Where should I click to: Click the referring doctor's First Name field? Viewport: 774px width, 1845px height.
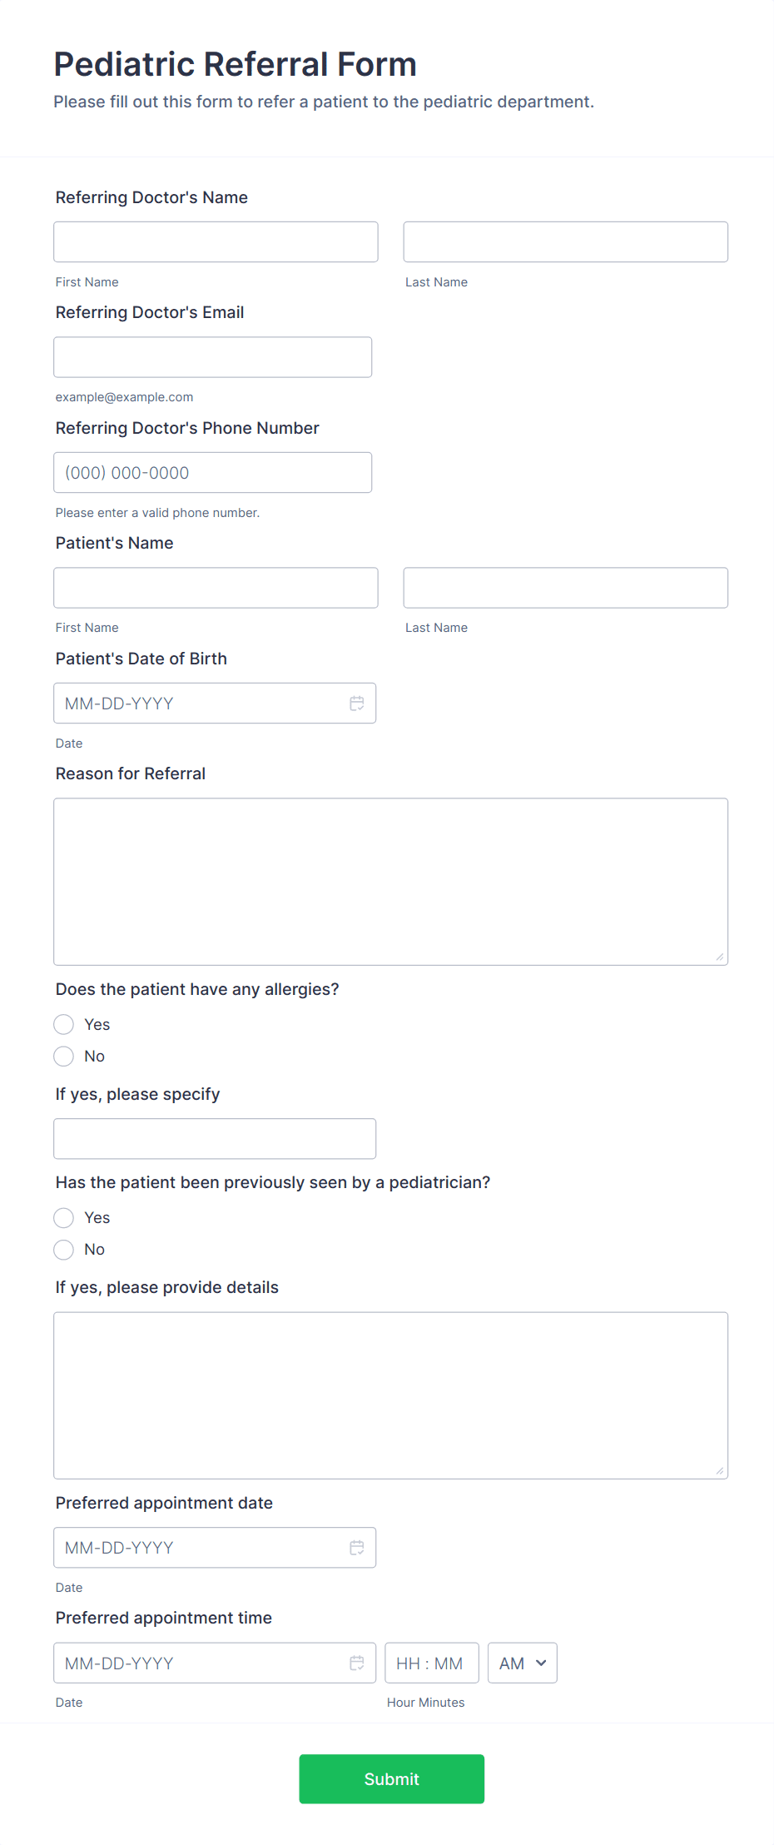(x=216, y=241)
